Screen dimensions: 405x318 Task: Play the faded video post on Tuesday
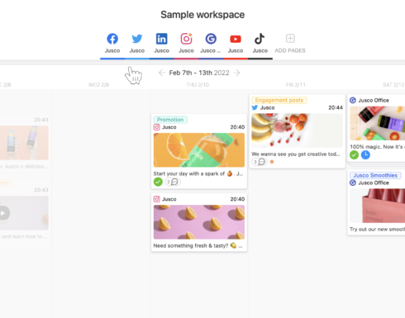3,213
